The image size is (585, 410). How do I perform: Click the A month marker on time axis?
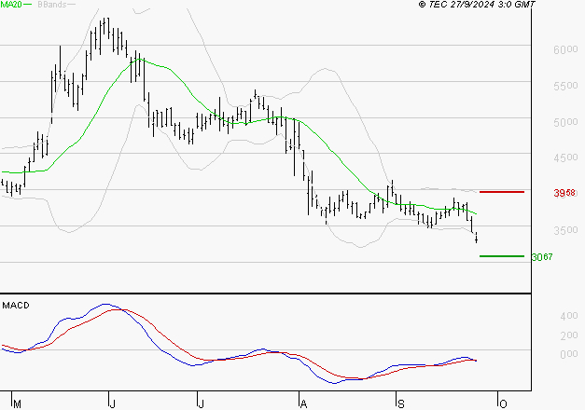(303, 403)
